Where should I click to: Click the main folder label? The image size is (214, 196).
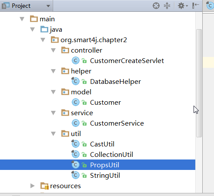47,19
